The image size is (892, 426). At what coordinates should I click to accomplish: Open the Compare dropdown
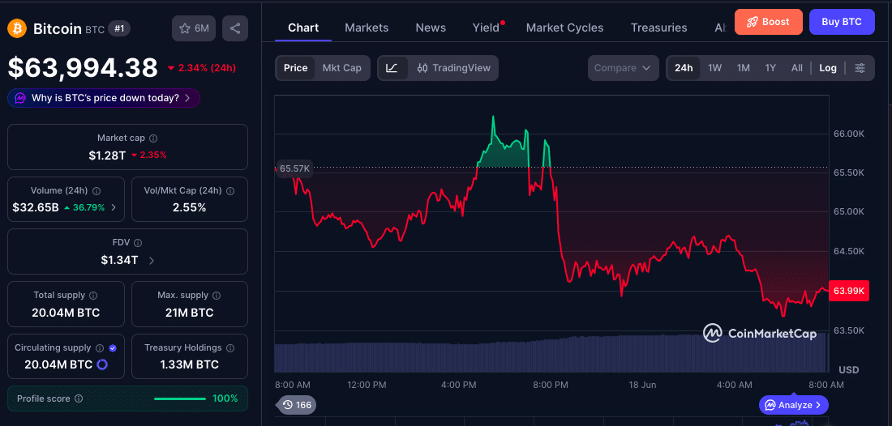point(624,68)
